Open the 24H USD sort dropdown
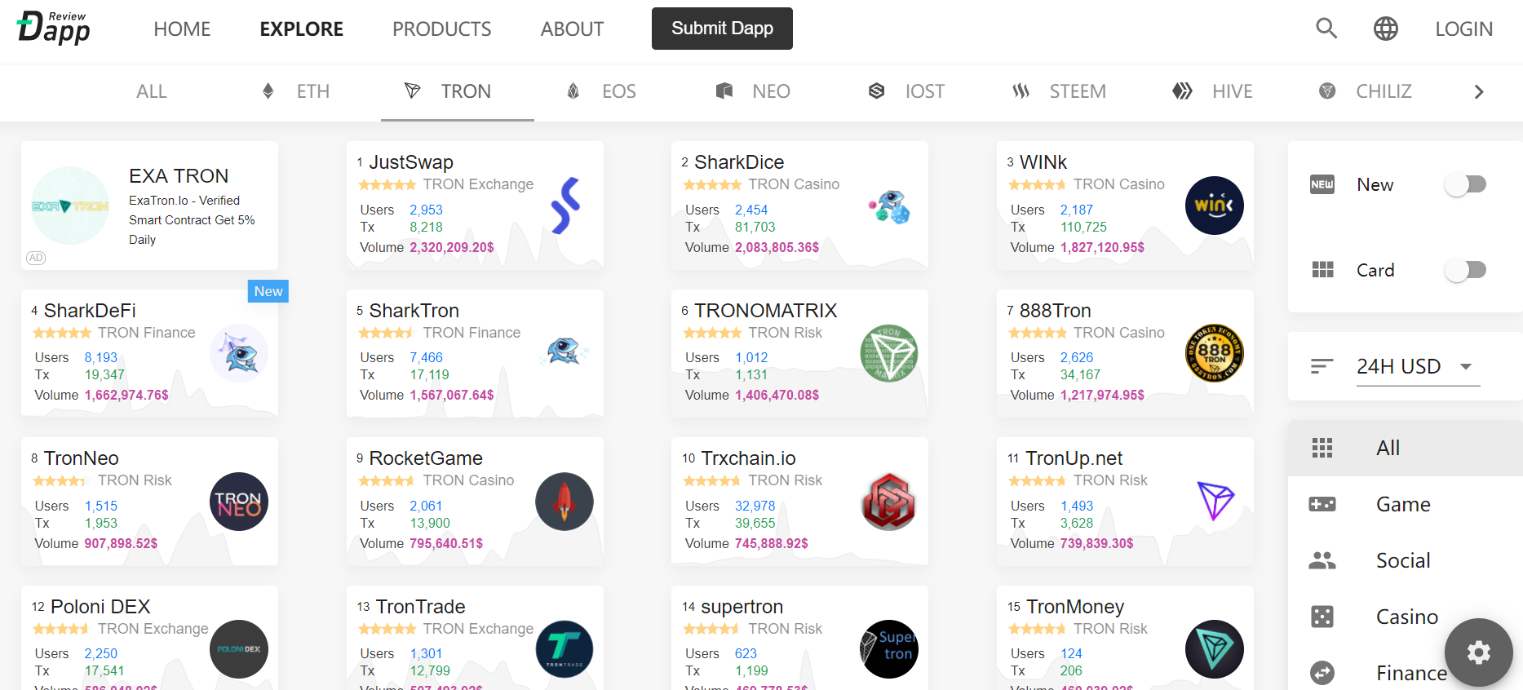The width and height of the screenshot is (1523, 690). tap(1418, 367)
